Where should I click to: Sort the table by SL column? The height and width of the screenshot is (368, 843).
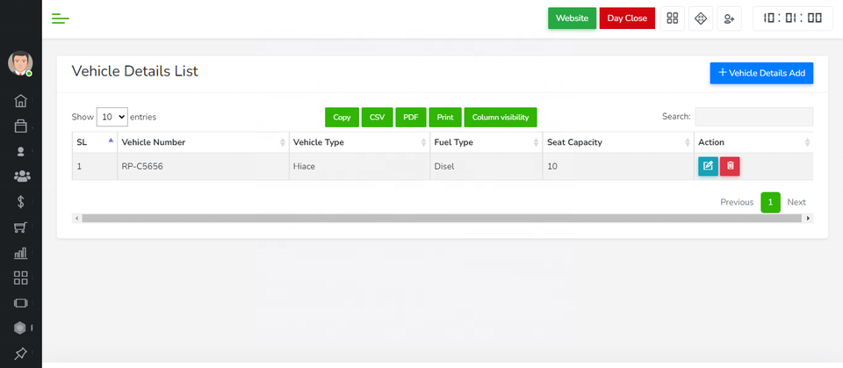[x=95, y=142]
